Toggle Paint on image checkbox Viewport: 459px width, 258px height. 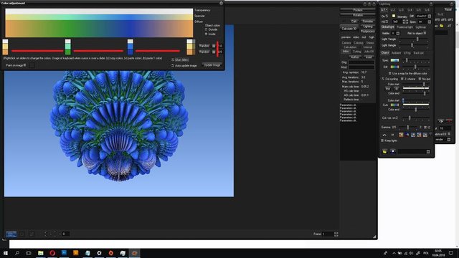tap(24, 65)
